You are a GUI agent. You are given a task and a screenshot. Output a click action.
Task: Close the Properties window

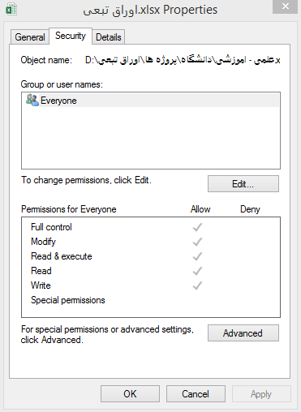[x=285, y=6]
